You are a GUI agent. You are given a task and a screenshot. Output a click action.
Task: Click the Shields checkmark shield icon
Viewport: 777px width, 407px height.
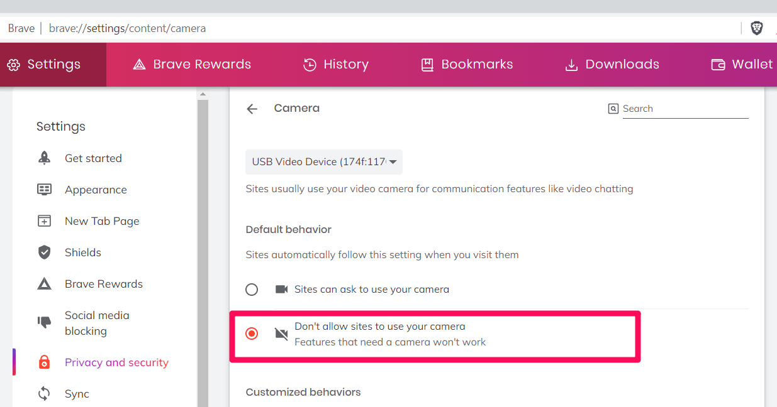click(x=44, y=252)
